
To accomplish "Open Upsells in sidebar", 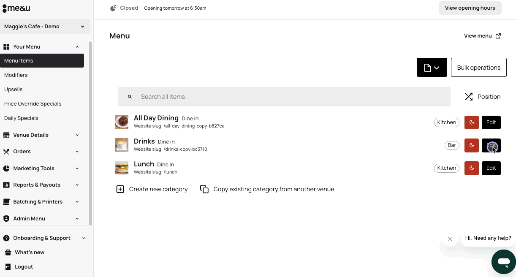I will 14,90.
